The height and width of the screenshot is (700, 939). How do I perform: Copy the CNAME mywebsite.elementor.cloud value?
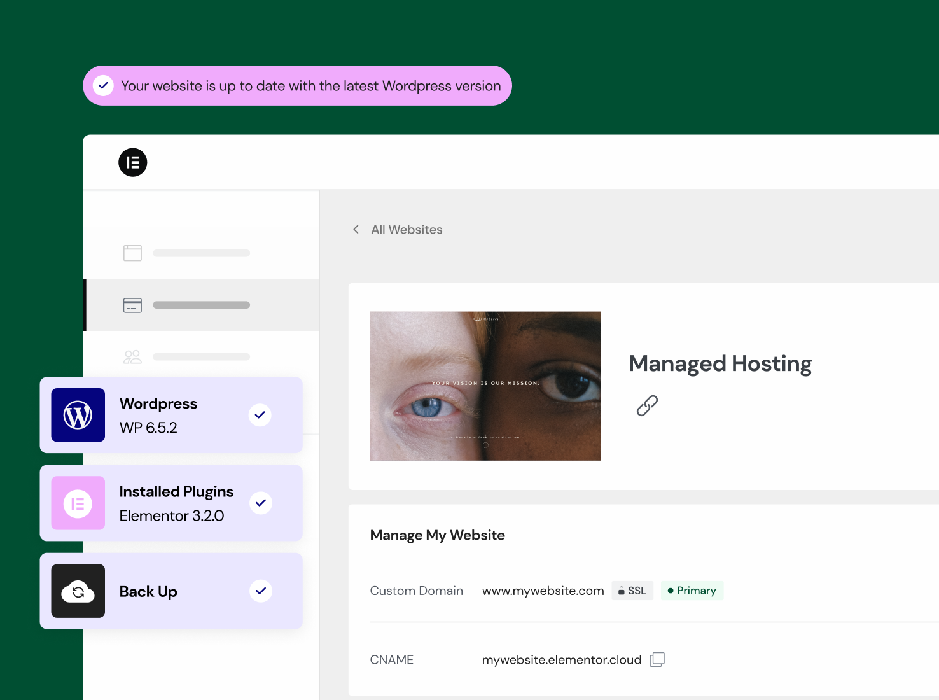(657, 659)
